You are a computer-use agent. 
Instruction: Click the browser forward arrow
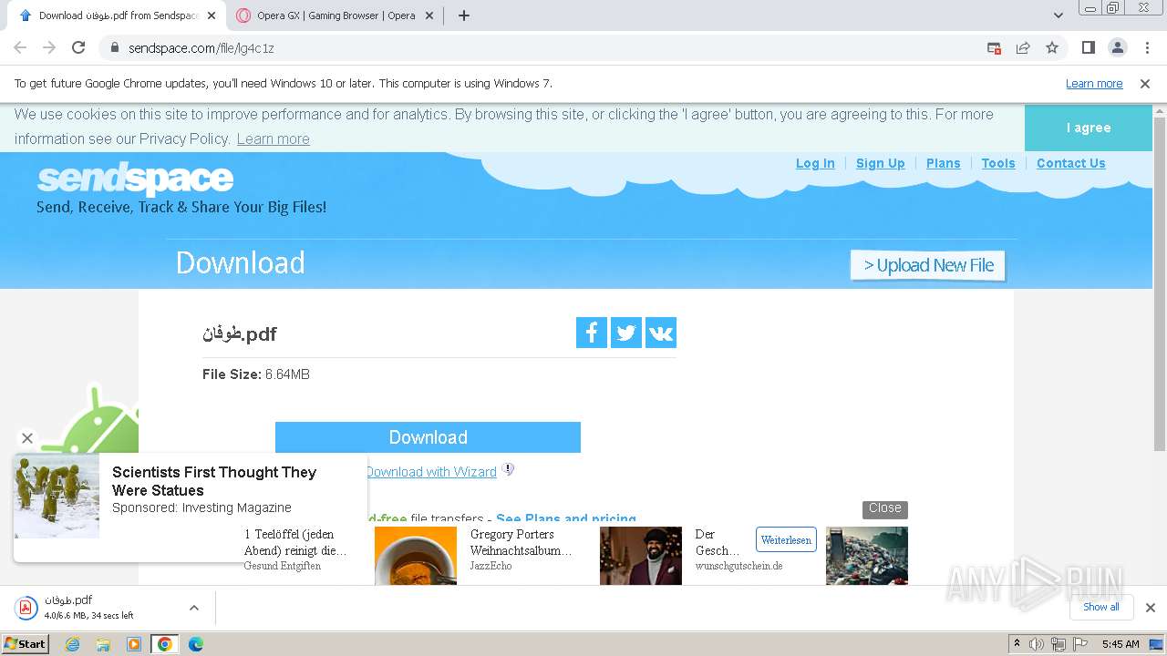point(49,47)
